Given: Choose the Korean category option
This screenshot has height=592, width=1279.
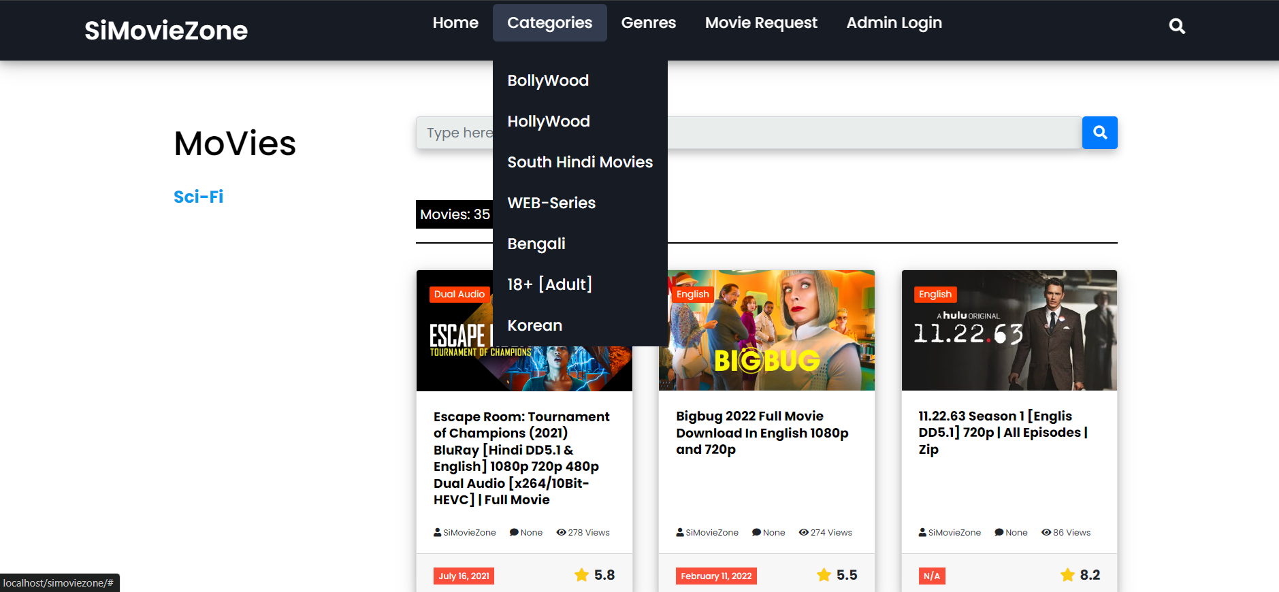Looking at the screenshot, I should pos(535,325).
